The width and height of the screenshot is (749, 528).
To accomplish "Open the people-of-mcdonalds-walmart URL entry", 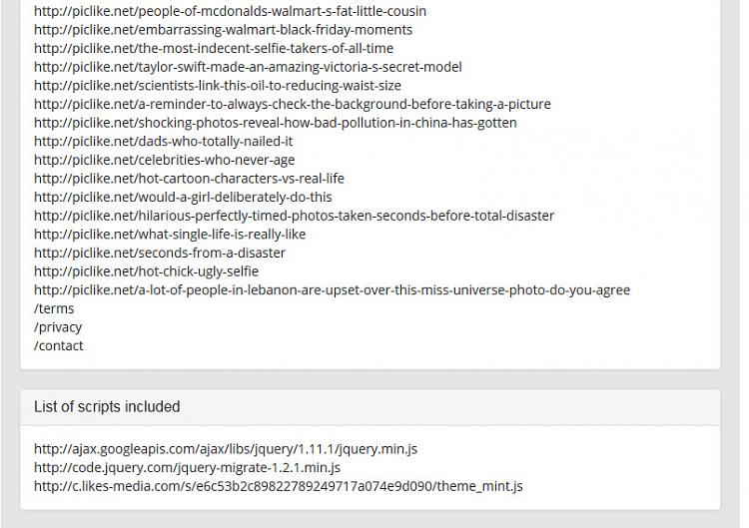I will pyautogui.click(x=230, y=11).
